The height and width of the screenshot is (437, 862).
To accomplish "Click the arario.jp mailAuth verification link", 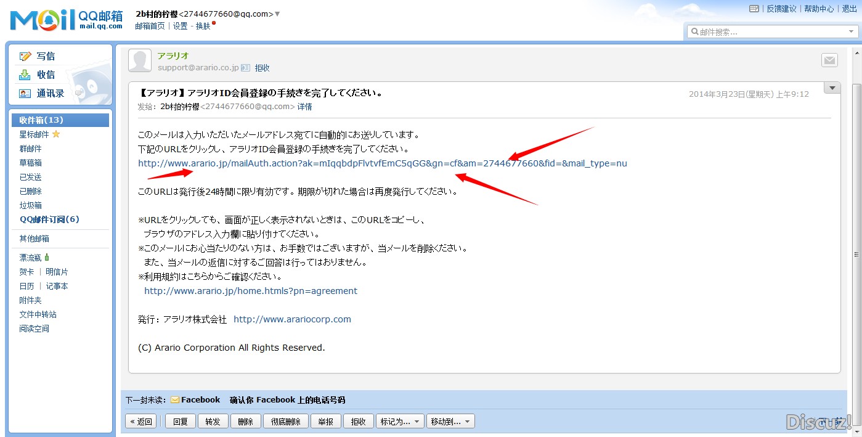I will [382, 163].
